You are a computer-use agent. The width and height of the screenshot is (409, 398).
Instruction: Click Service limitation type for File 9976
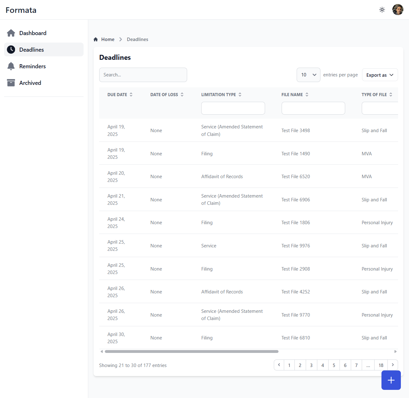(209, 246)
